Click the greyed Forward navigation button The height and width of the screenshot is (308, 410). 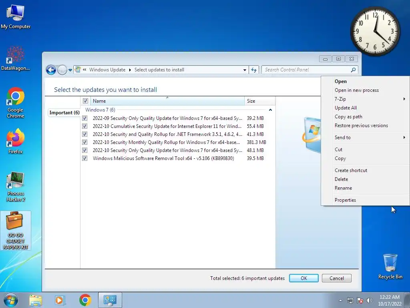(x=62, y=70)
